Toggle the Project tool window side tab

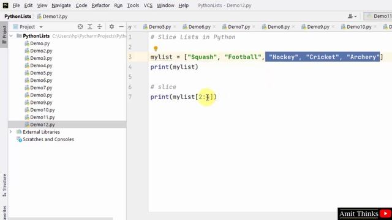pyautogui.click(x=4, y=34)
